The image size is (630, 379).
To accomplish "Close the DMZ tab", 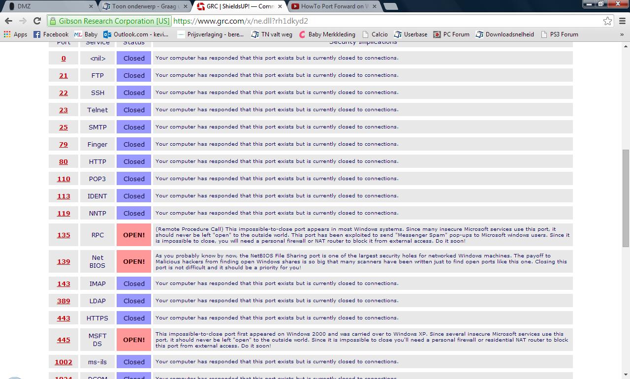I will (x=91, y=6).
